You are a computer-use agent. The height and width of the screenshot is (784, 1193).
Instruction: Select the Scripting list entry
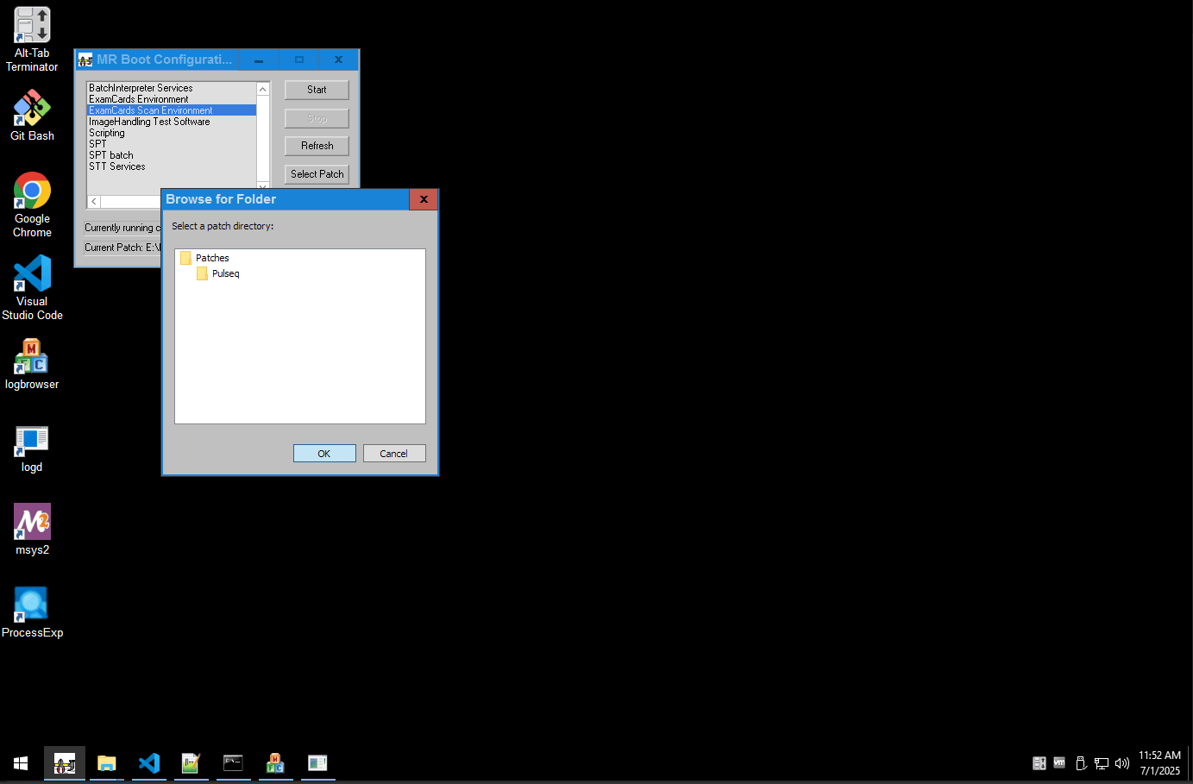[172, 133]
